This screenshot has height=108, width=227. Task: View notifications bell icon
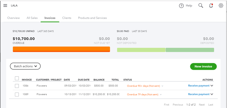pyautogui.click(x=211, y=5)
